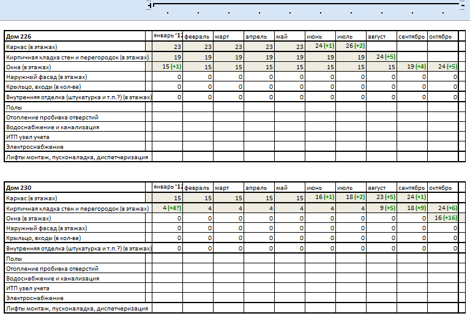Click the "январь '12" header in Дом 226 table
Viewport: 470px width, 316px height.
tap(167, 37)
